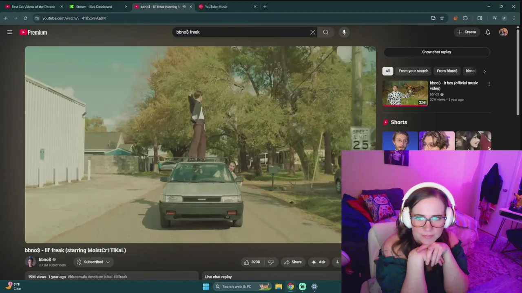522x293 pixels.
Task: Open the Windows Start menu
Action: pos(206,286)
